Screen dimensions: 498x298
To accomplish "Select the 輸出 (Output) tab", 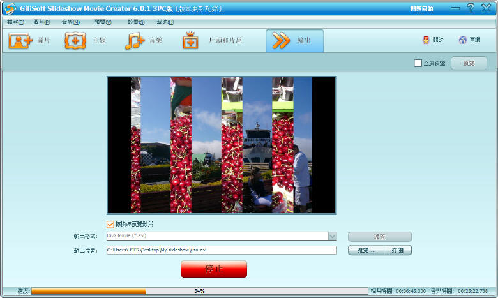I will click(x=294, y=41).
